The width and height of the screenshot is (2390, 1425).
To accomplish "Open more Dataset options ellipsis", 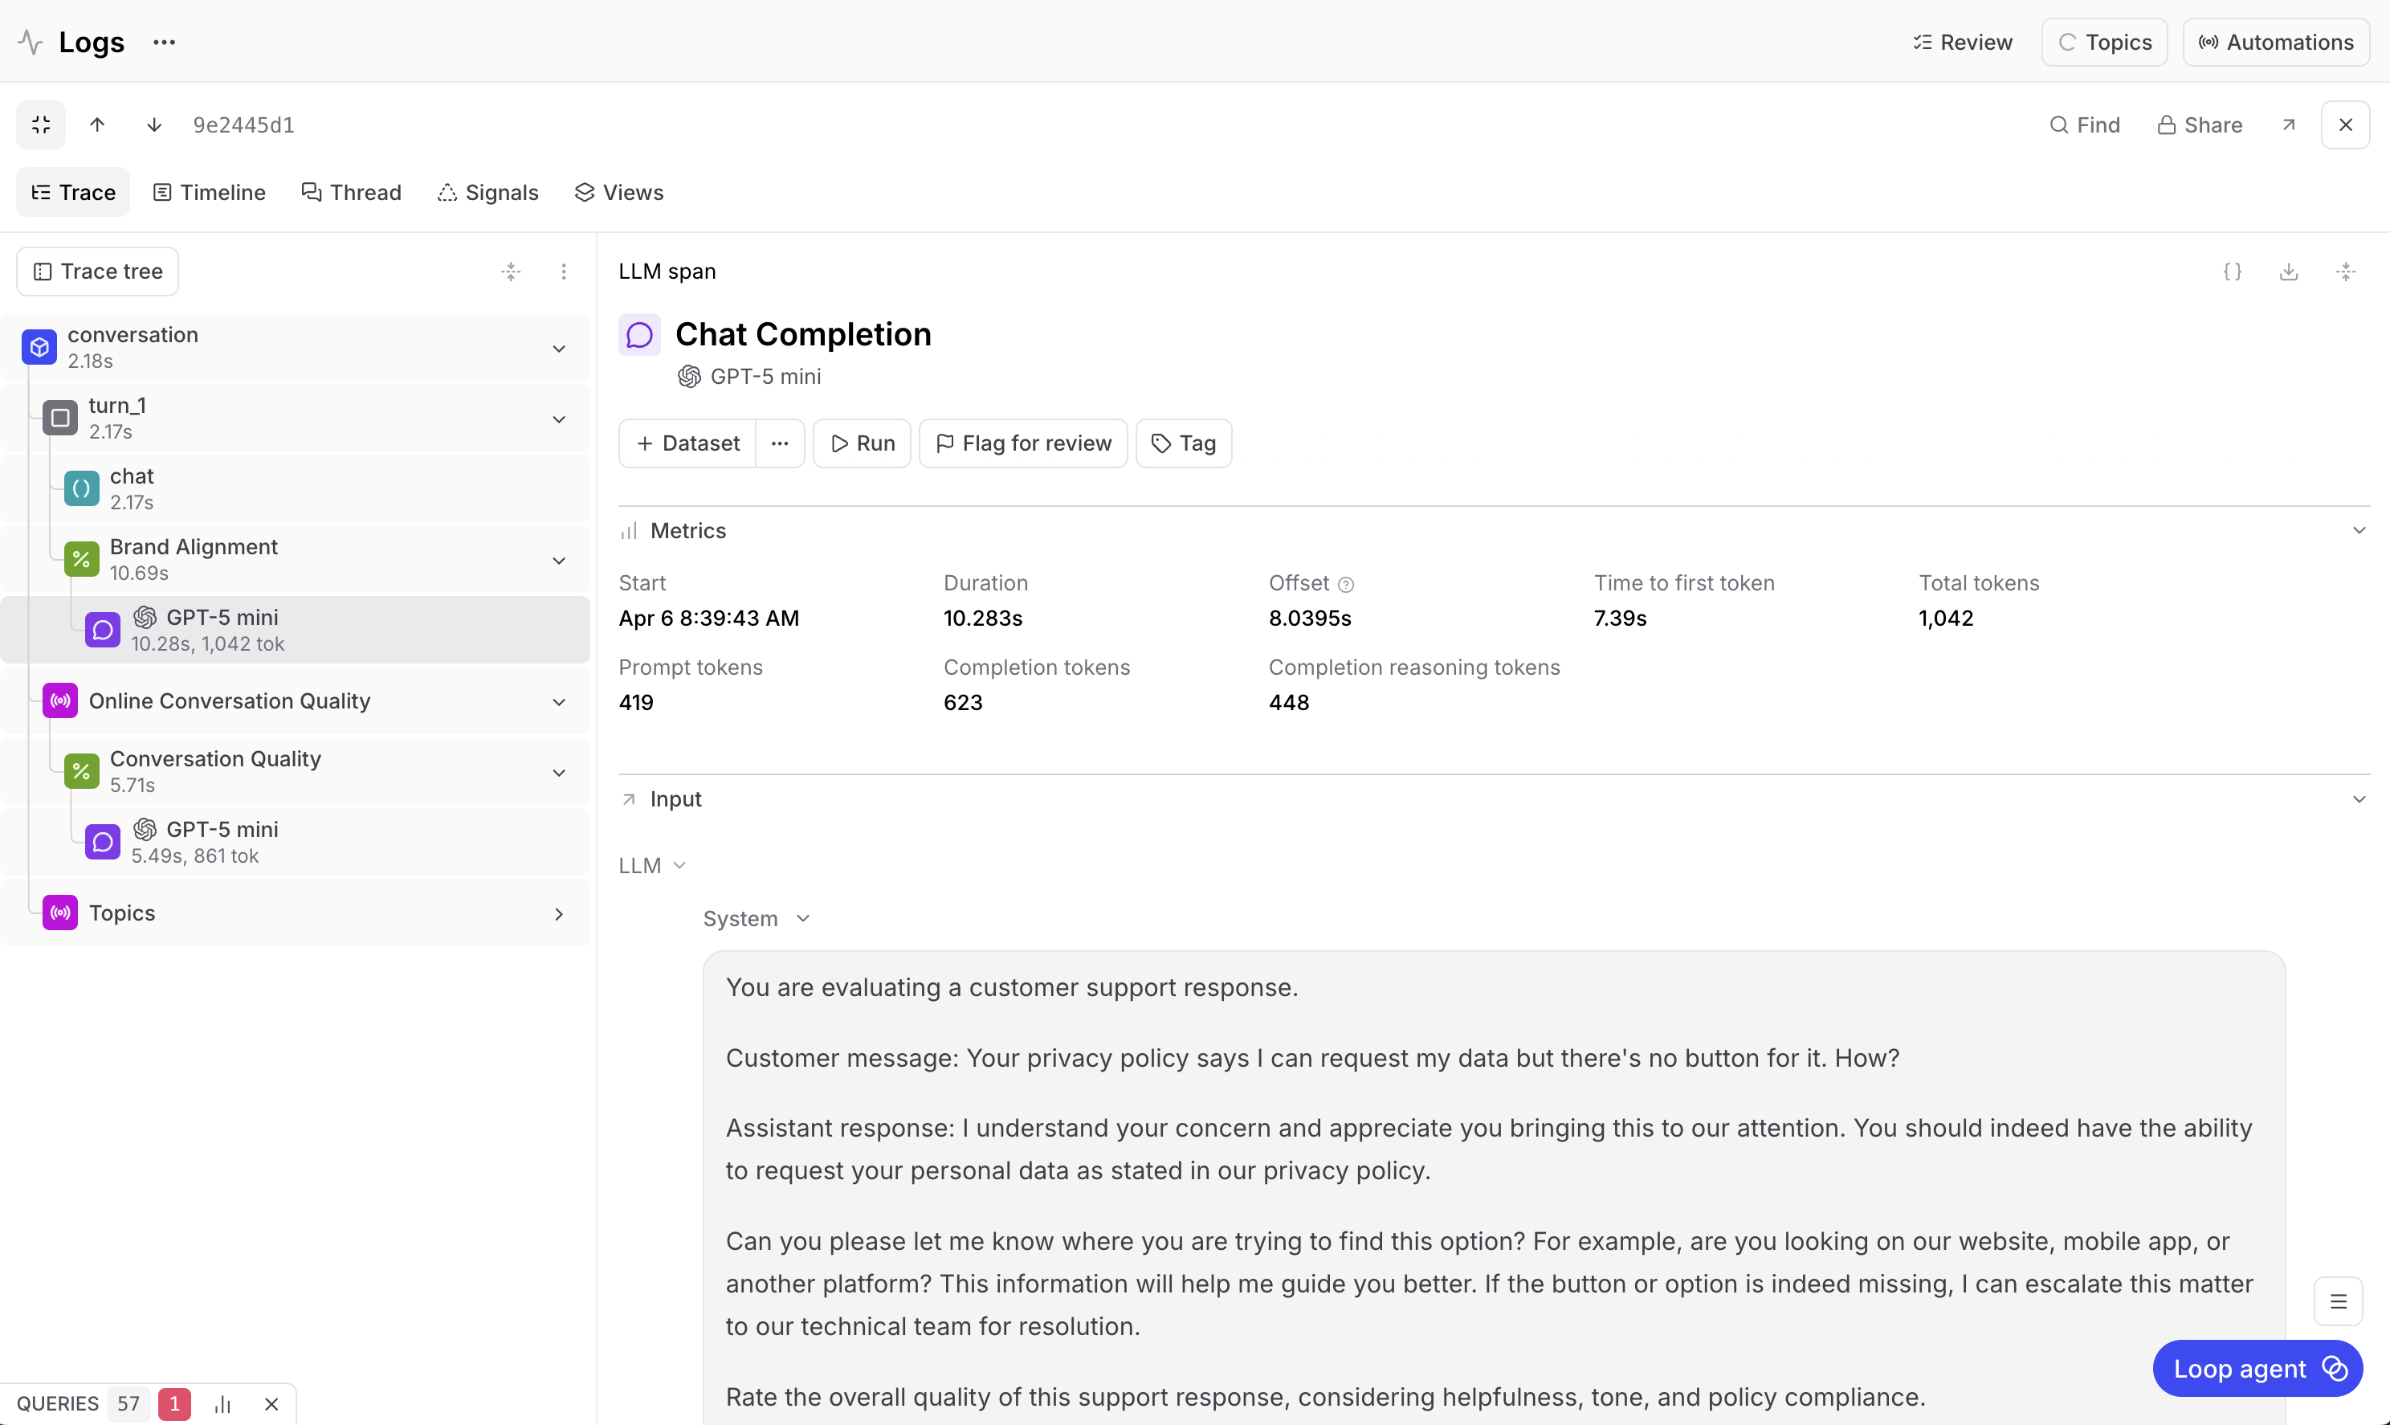I will (779, 443).
